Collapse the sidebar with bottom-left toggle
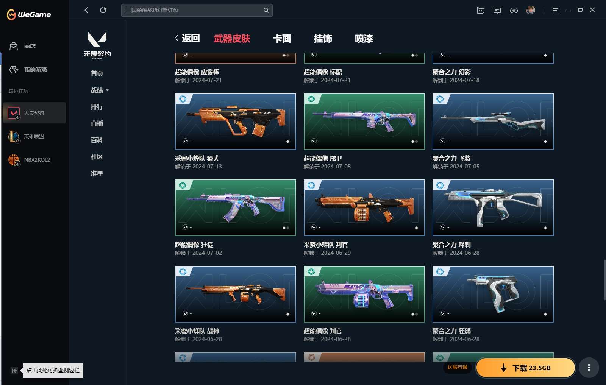The image size is (606, 385). point(14,371)
